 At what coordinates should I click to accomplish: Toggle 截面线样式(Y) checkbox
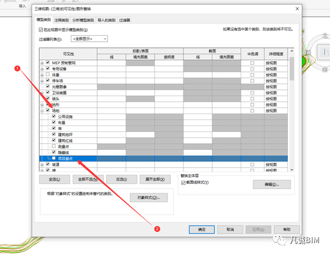(183, 182)
